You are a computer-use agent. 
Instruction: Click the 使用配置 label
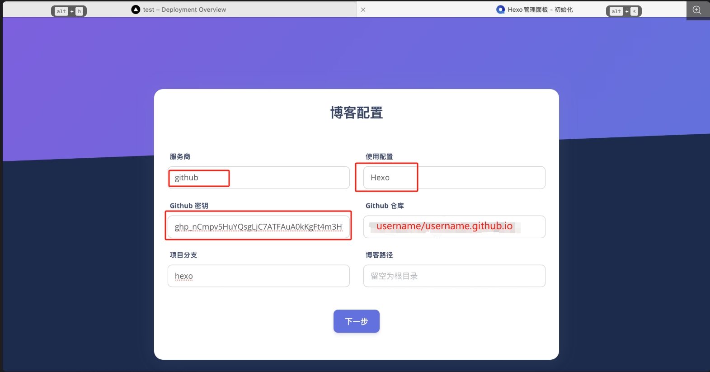[x=379, y=156]
